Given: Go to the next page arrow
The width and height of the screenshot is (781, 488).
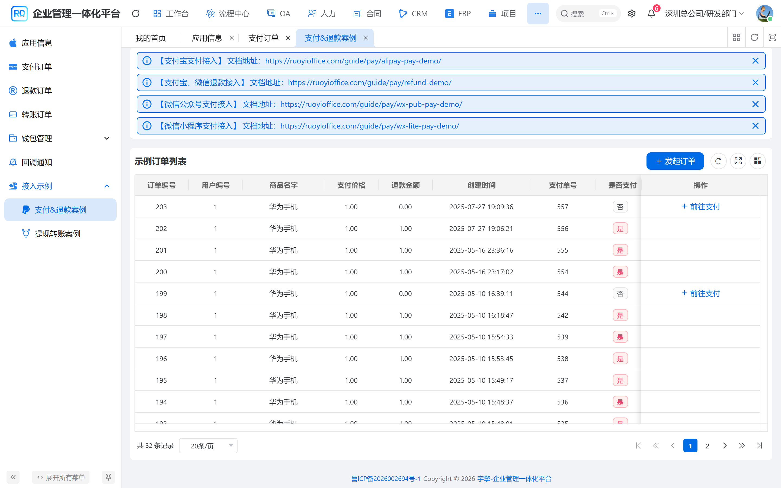Looking at the screenshot, I should click(725, 446).
